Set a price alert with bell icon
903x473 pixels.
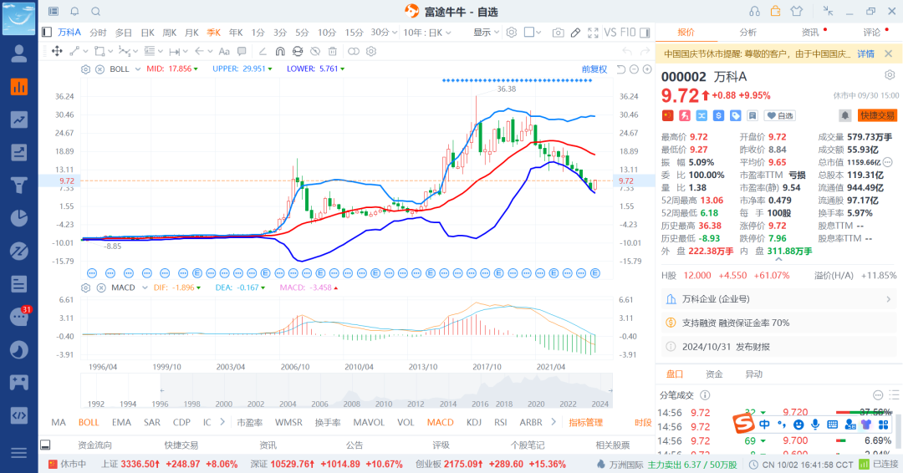844,115
